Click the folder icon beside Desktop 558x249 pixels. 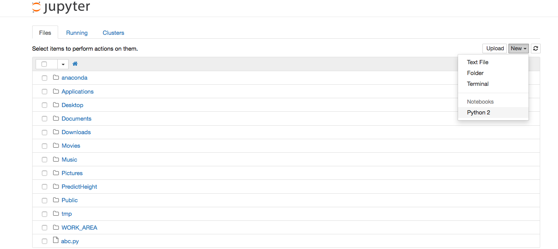(x=55, y=105)
